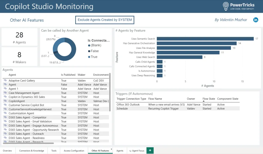The height and width of the screenshot is (154, 263).
Task: Select the Is Autonomous bar
Action: 160,71
